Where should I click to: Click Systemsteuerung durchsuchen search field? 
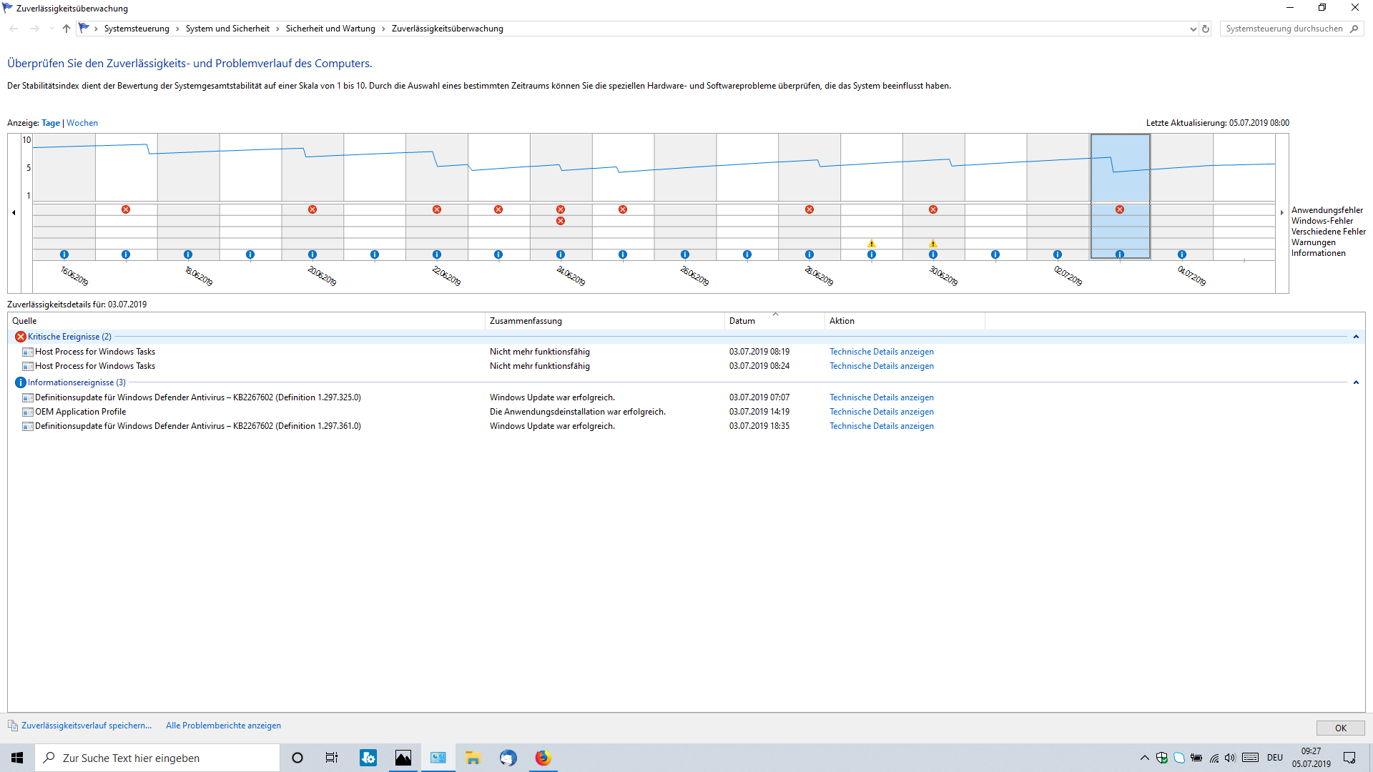click(1291, 29)
